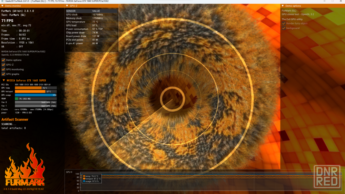Image resolution: width=345 pixels, height=194 pixels.
Task: Click the power 122W PPW line
Action: 17,113
